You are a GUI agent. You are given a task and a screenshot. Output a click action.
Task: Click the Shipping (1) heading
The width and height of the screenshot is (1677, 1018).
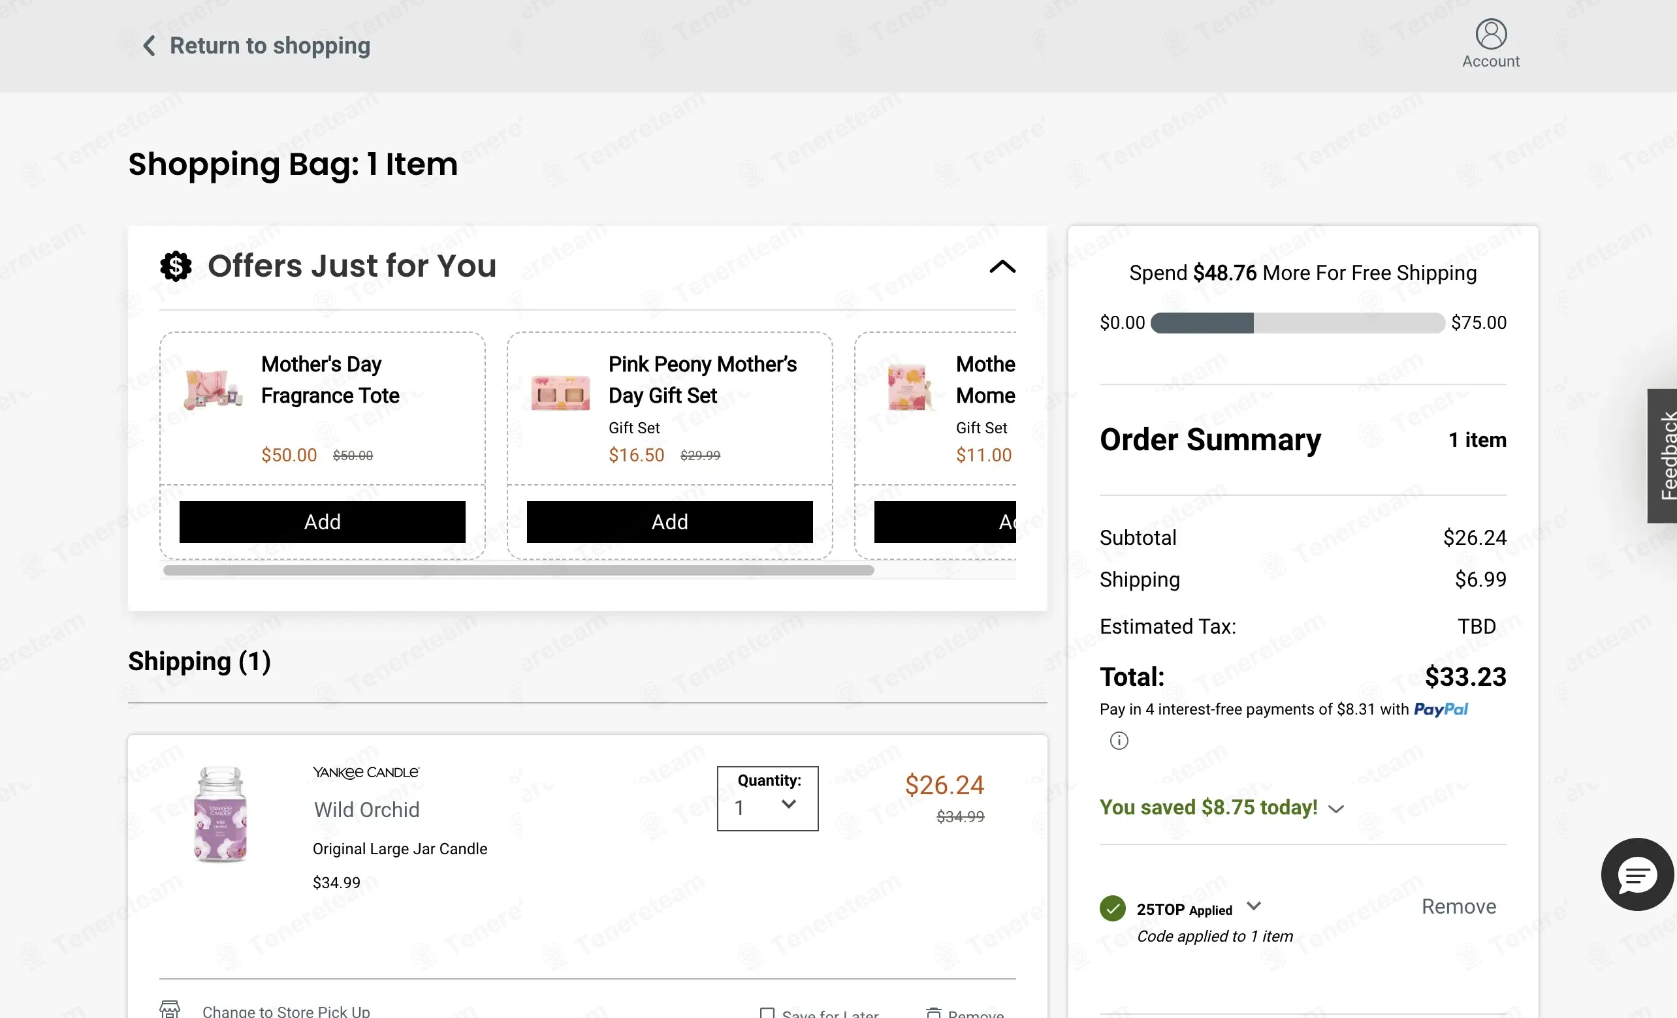199,661
